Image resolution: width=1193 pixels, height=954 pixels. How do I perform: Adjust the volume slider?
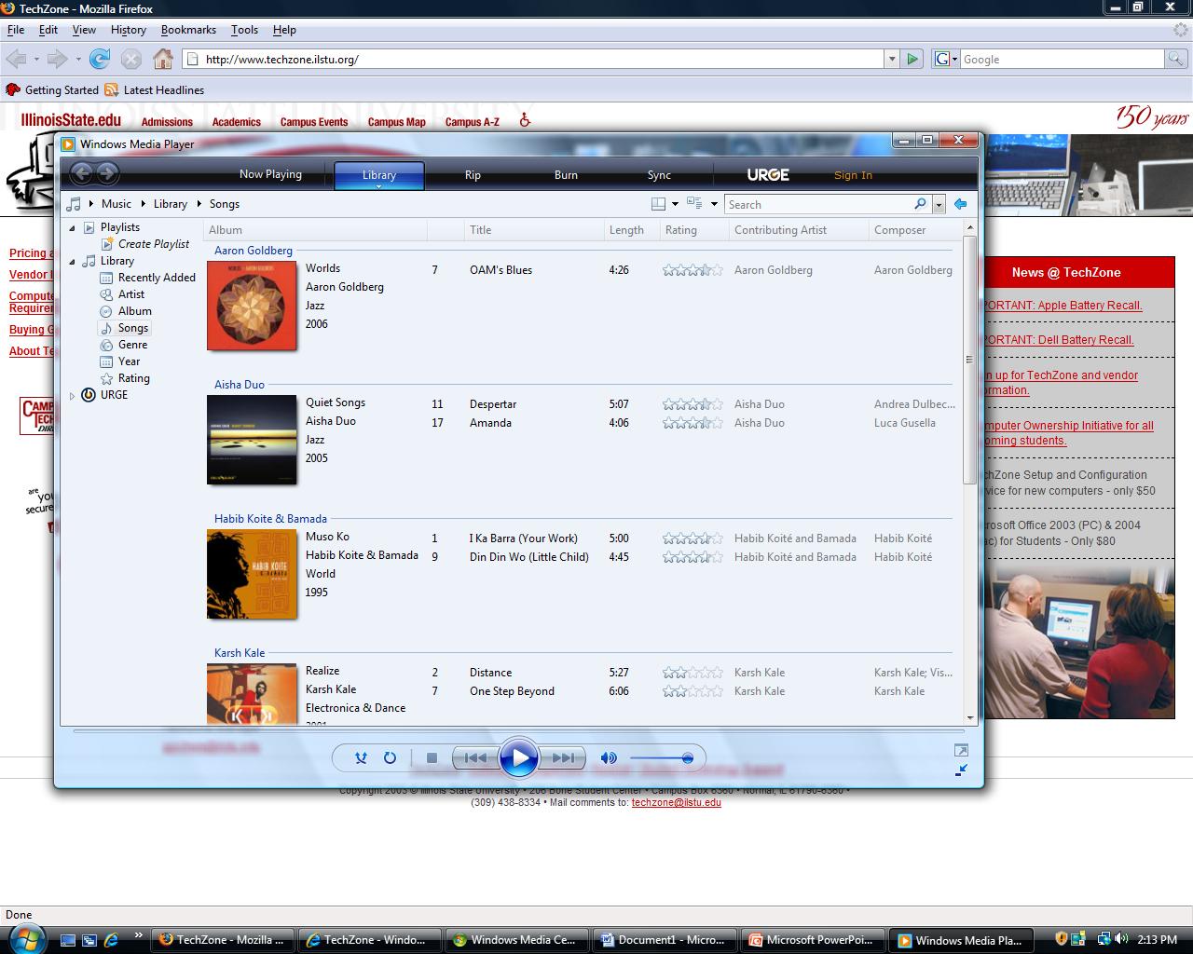coord(687,758)
